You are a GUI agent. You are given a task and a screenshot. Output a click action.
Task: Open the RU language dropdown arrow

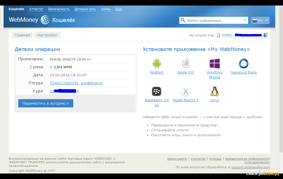coord(266,20)
